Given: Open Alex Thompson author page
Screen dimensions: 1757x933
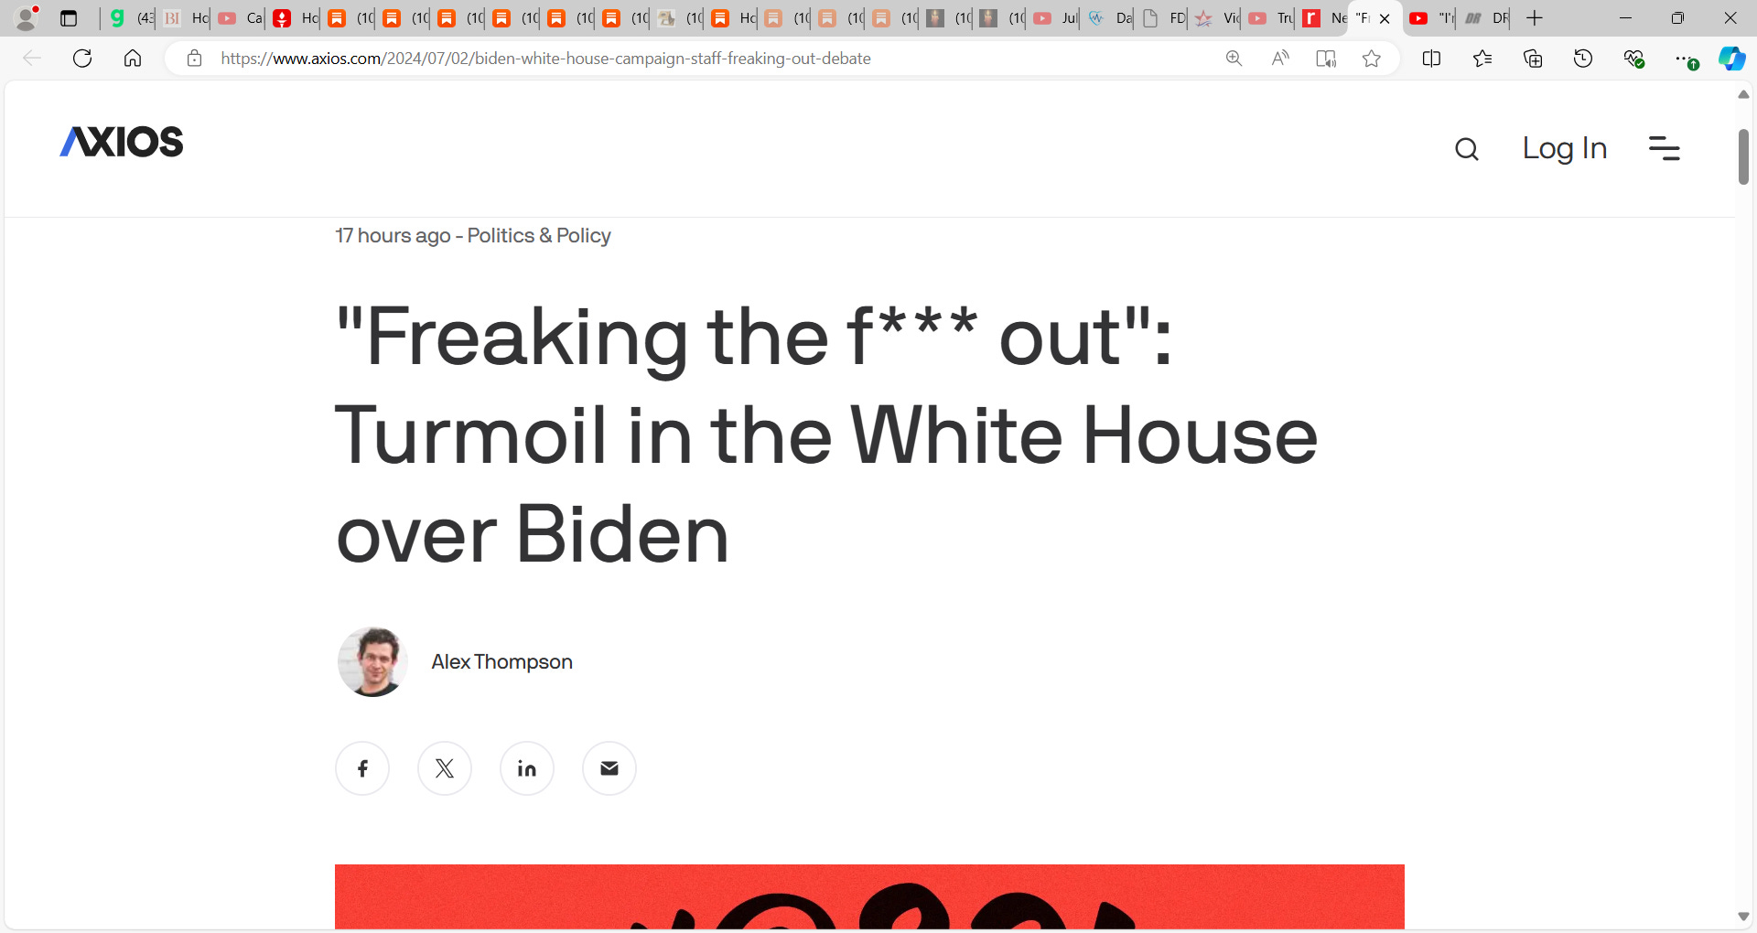Looking at the screenshot, I should point(501,661).
